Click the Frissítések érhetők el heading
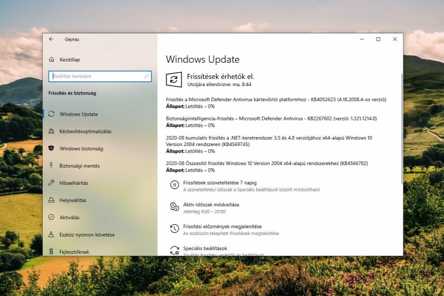The image size is (444, 296). click(x=220, y=76)
